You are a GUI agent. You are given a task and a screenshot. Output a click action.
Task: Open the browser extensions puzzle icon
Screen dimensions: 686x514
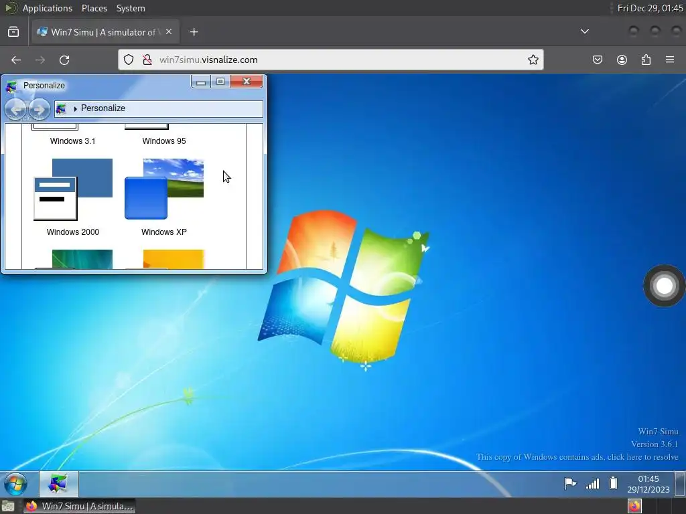[646, 60]
